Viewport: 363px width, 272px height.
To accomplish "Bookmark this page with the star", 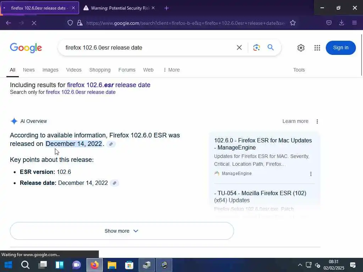I will pos(292,23).
